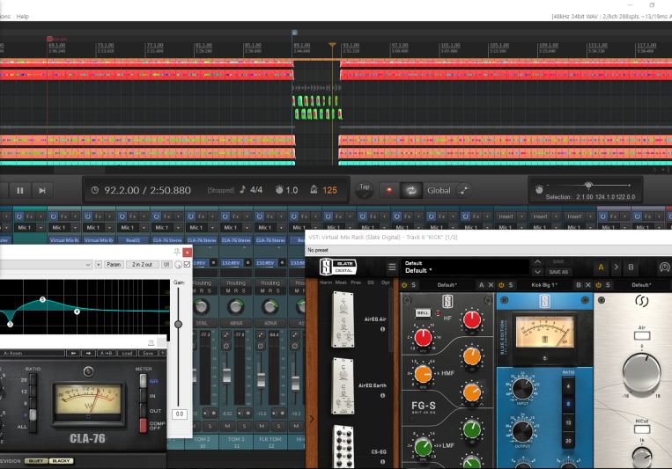Click FX button above the ReaEQ slot
The width and height of the screenshot is (672, 469).
point(133,216)
